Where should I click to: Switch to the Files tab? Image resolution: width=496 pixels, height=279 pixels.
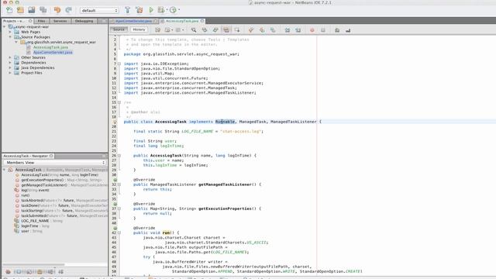coord(41,21)
